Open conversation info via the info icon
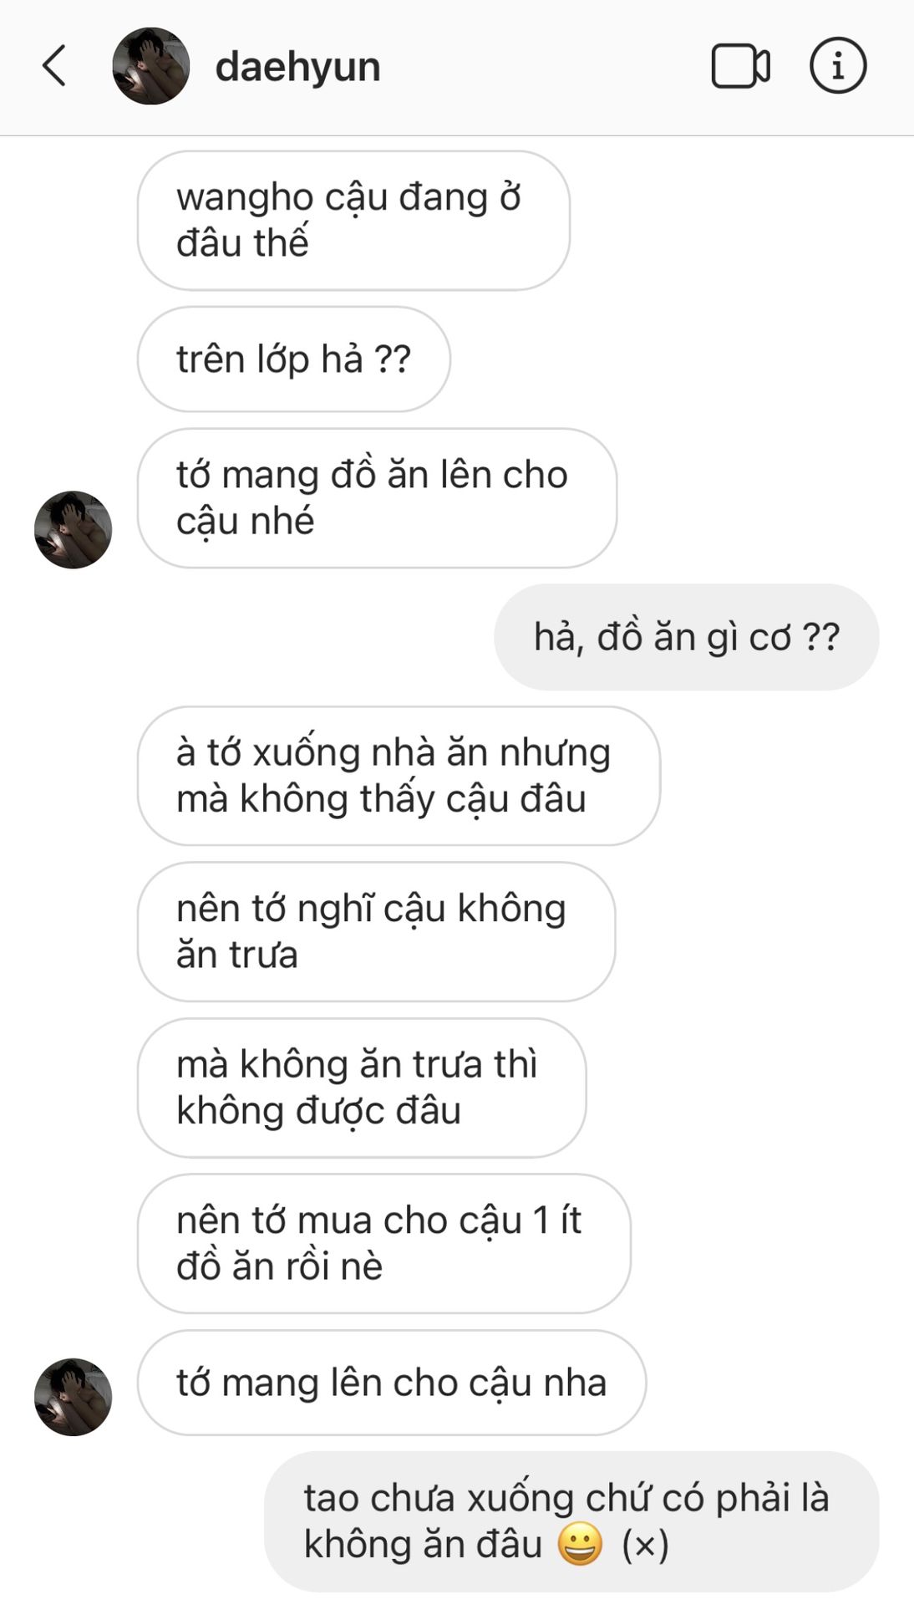Viewport: 914px width, 1605px height. coord(838,66)
